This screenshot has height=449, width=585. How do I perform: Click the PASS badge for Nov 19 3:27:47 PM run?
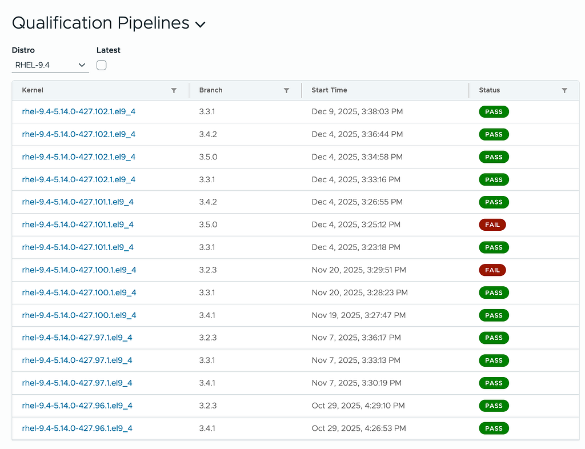pos(494,315)
